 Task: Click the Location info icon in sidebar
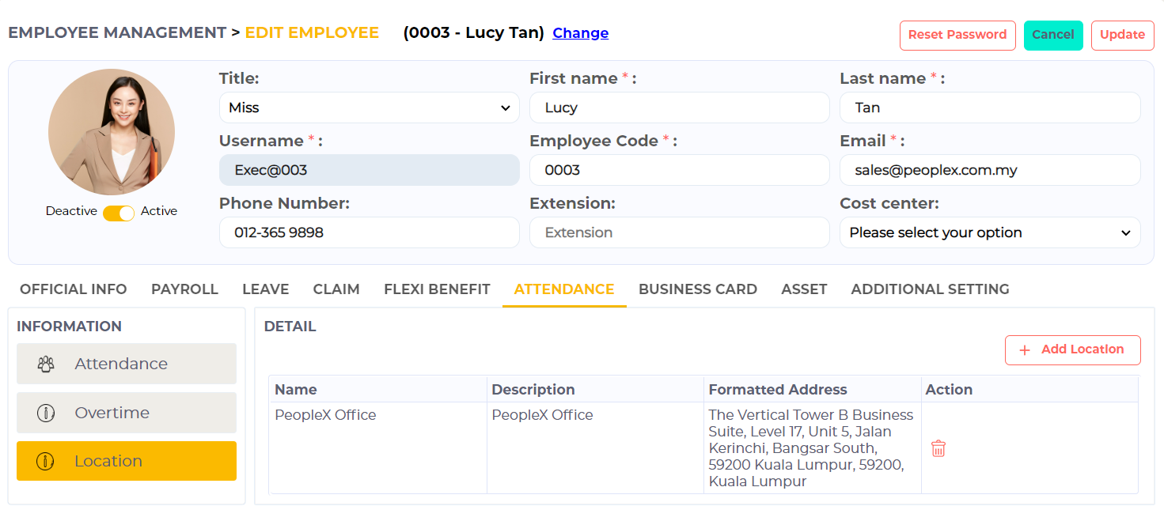tap(46, 461)
